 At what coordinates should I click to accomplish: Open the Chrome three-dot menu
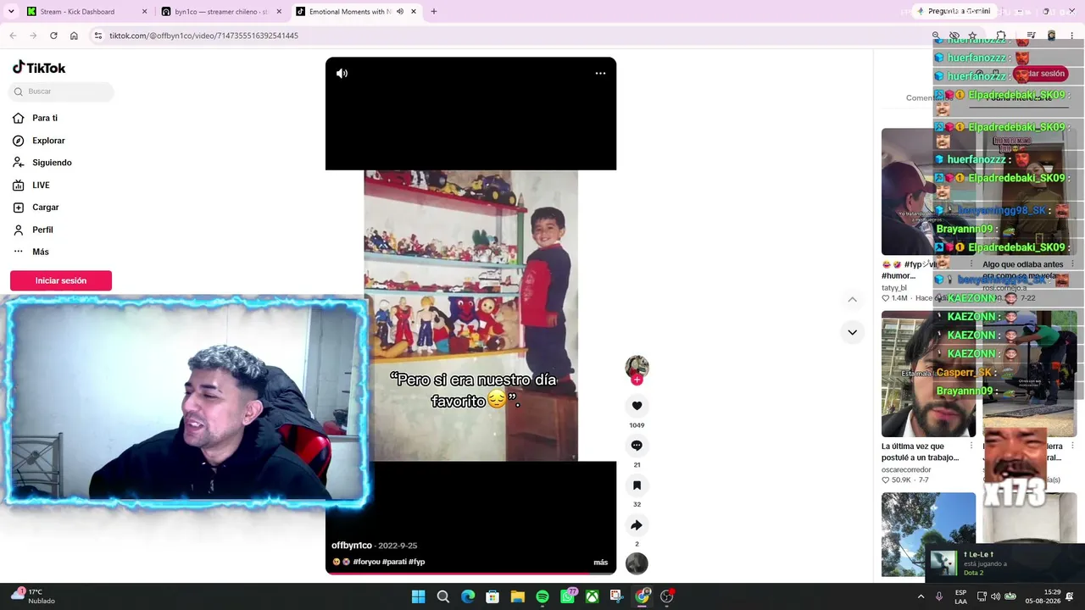point(1072,36)
